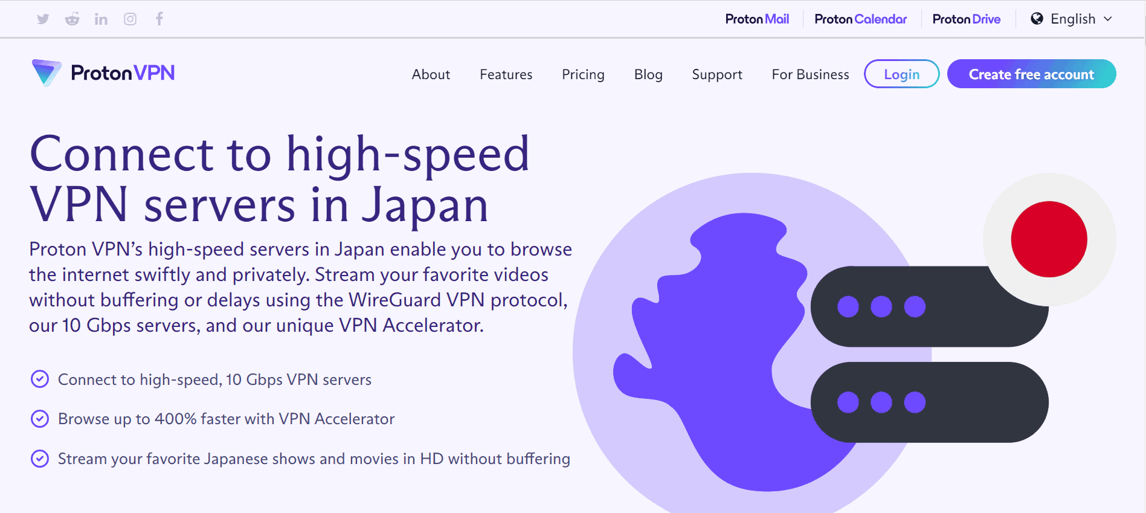Click text 'Connect to high-speed, 10 Gbps VPN servers'
Screen dimensions: 1146x513
[x=214, y=379]
